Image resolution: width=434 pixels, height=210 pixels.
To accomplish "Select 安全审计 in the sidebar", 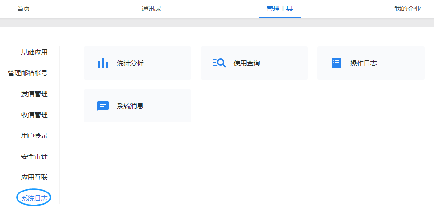I will click(34, 156).
